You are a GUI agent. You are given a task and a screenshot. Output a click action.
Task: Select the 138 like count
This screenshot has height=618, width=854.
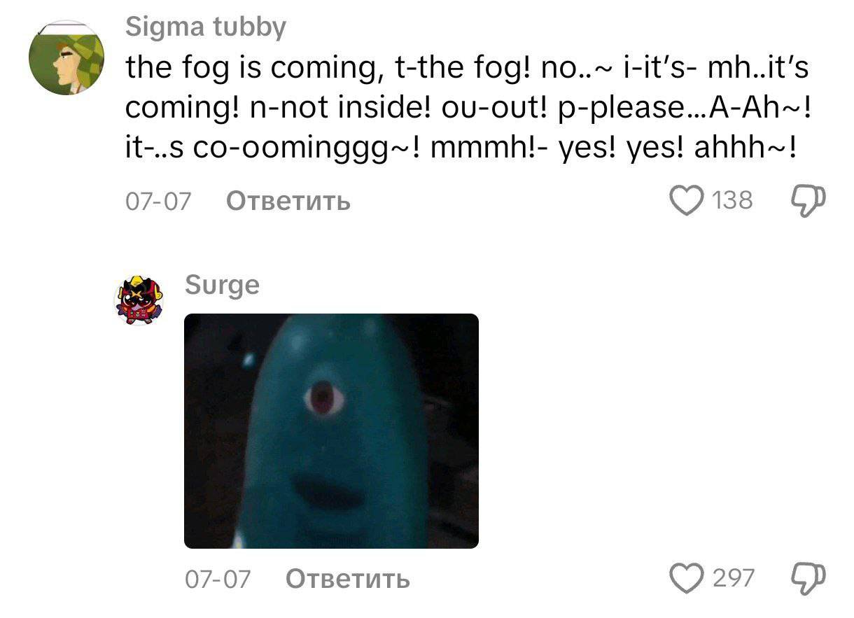tap(732, 202)
